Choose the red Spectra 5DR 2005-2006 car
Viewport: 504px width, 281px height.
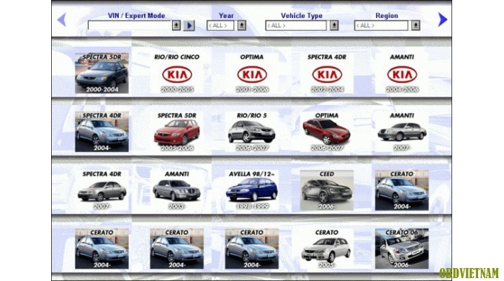[x=177, y=132]
